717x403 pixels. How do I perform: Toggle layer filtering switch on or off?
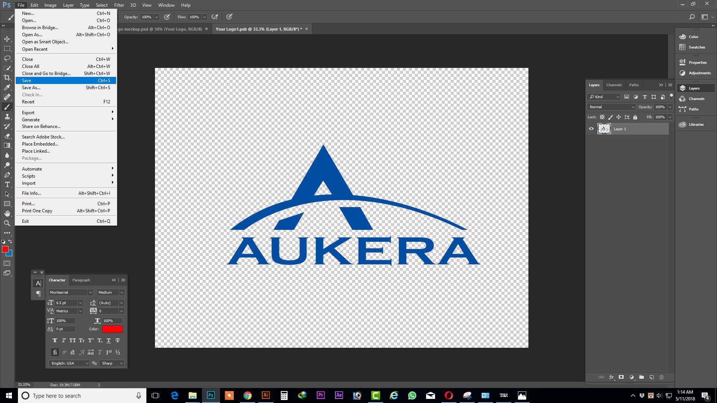tap(671, 96)
